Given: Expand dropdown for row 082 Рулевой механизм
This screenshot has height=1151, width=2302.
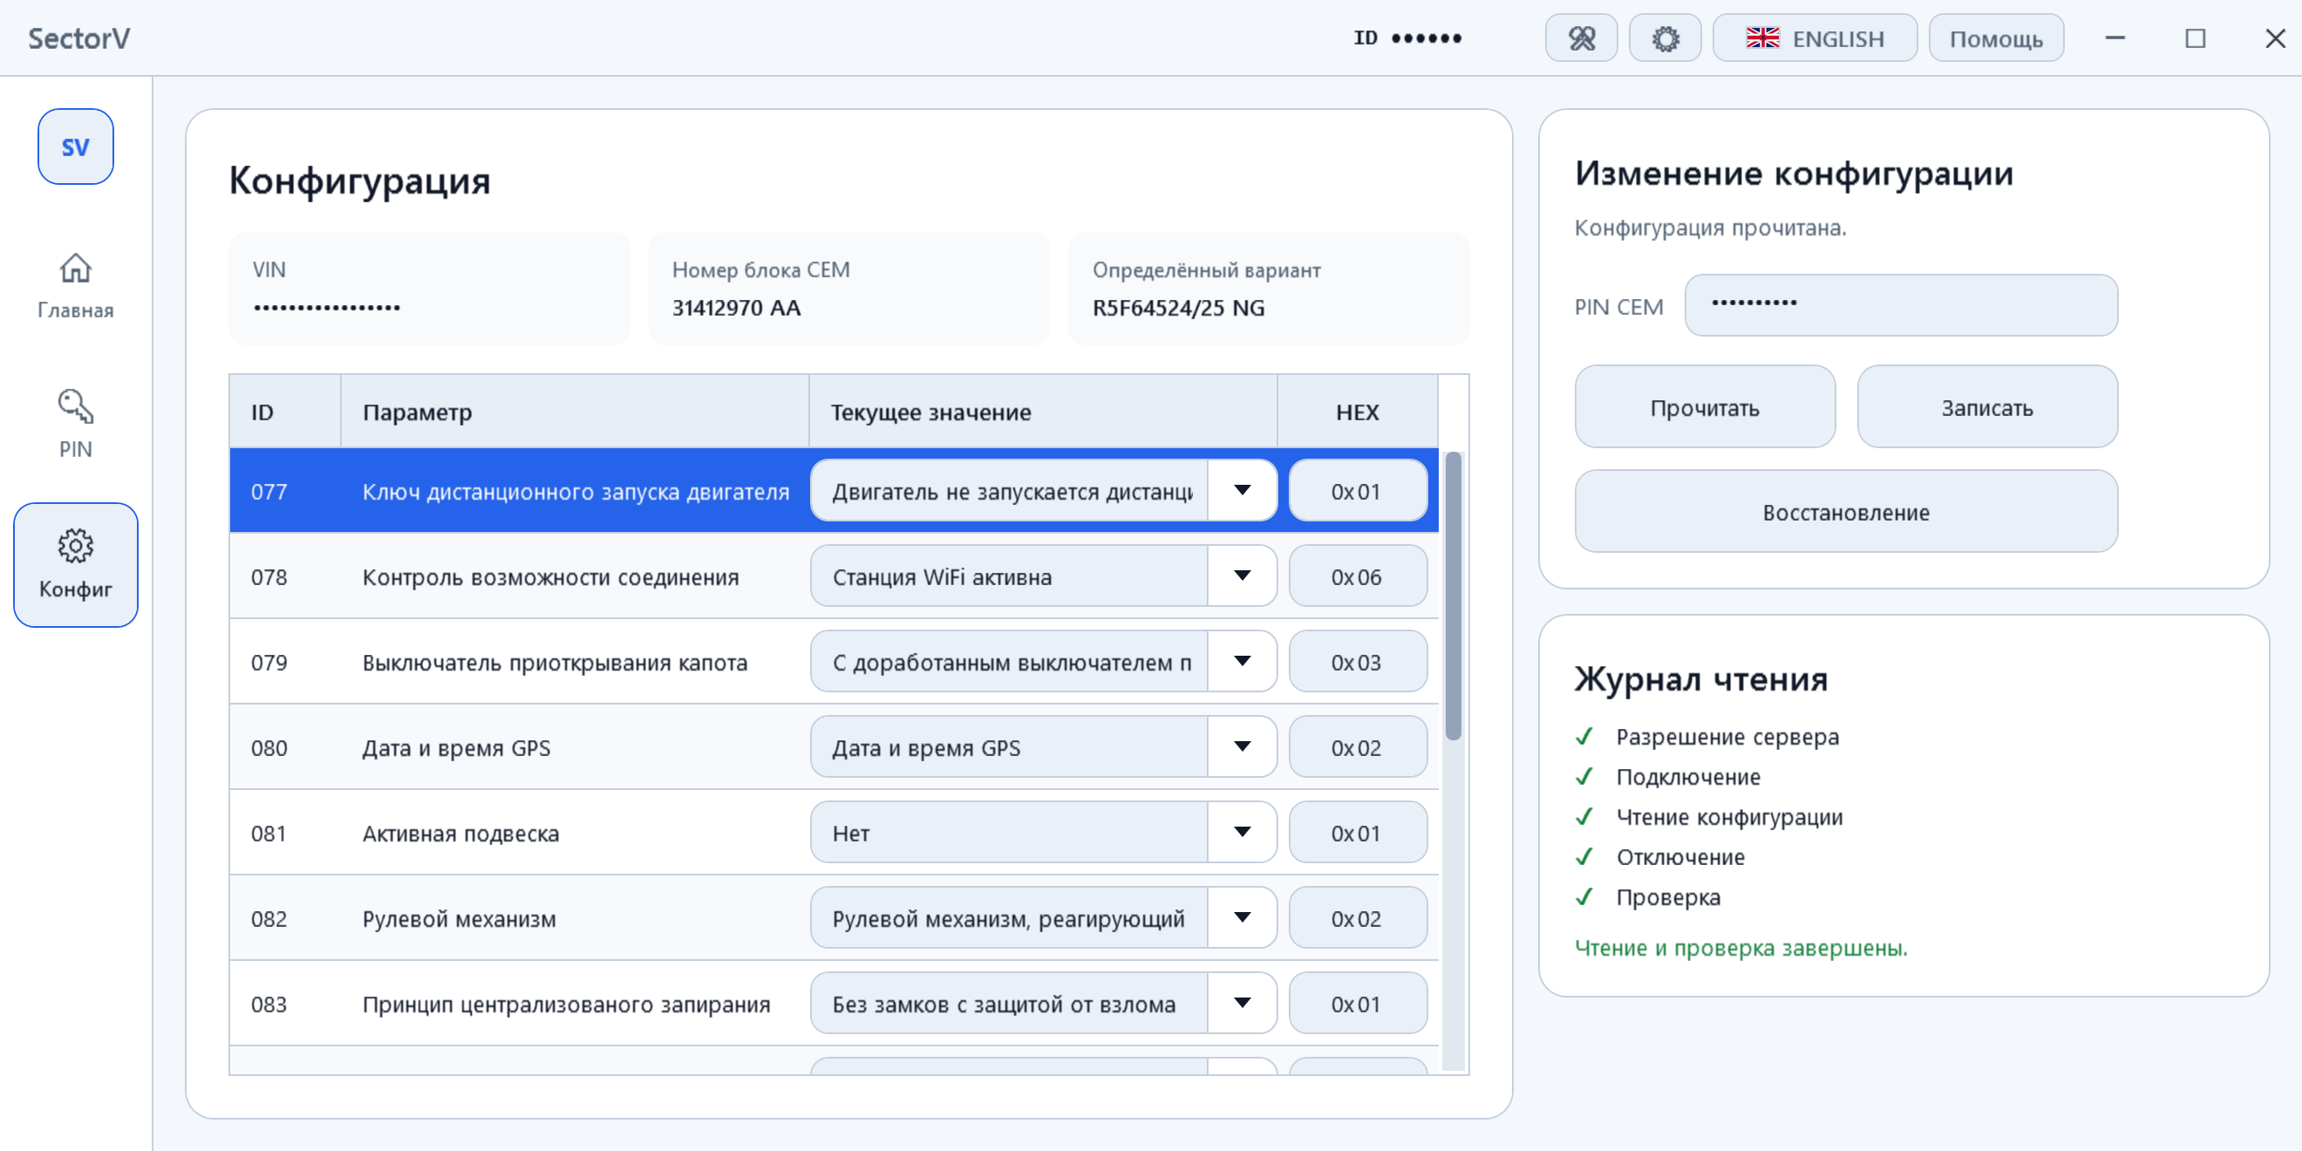Looking at the screenshot, I should click(1243, 916).
